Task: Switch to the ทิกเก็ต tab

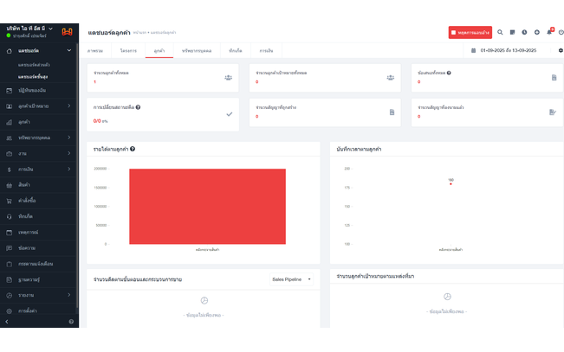Action: click(235, 51)
